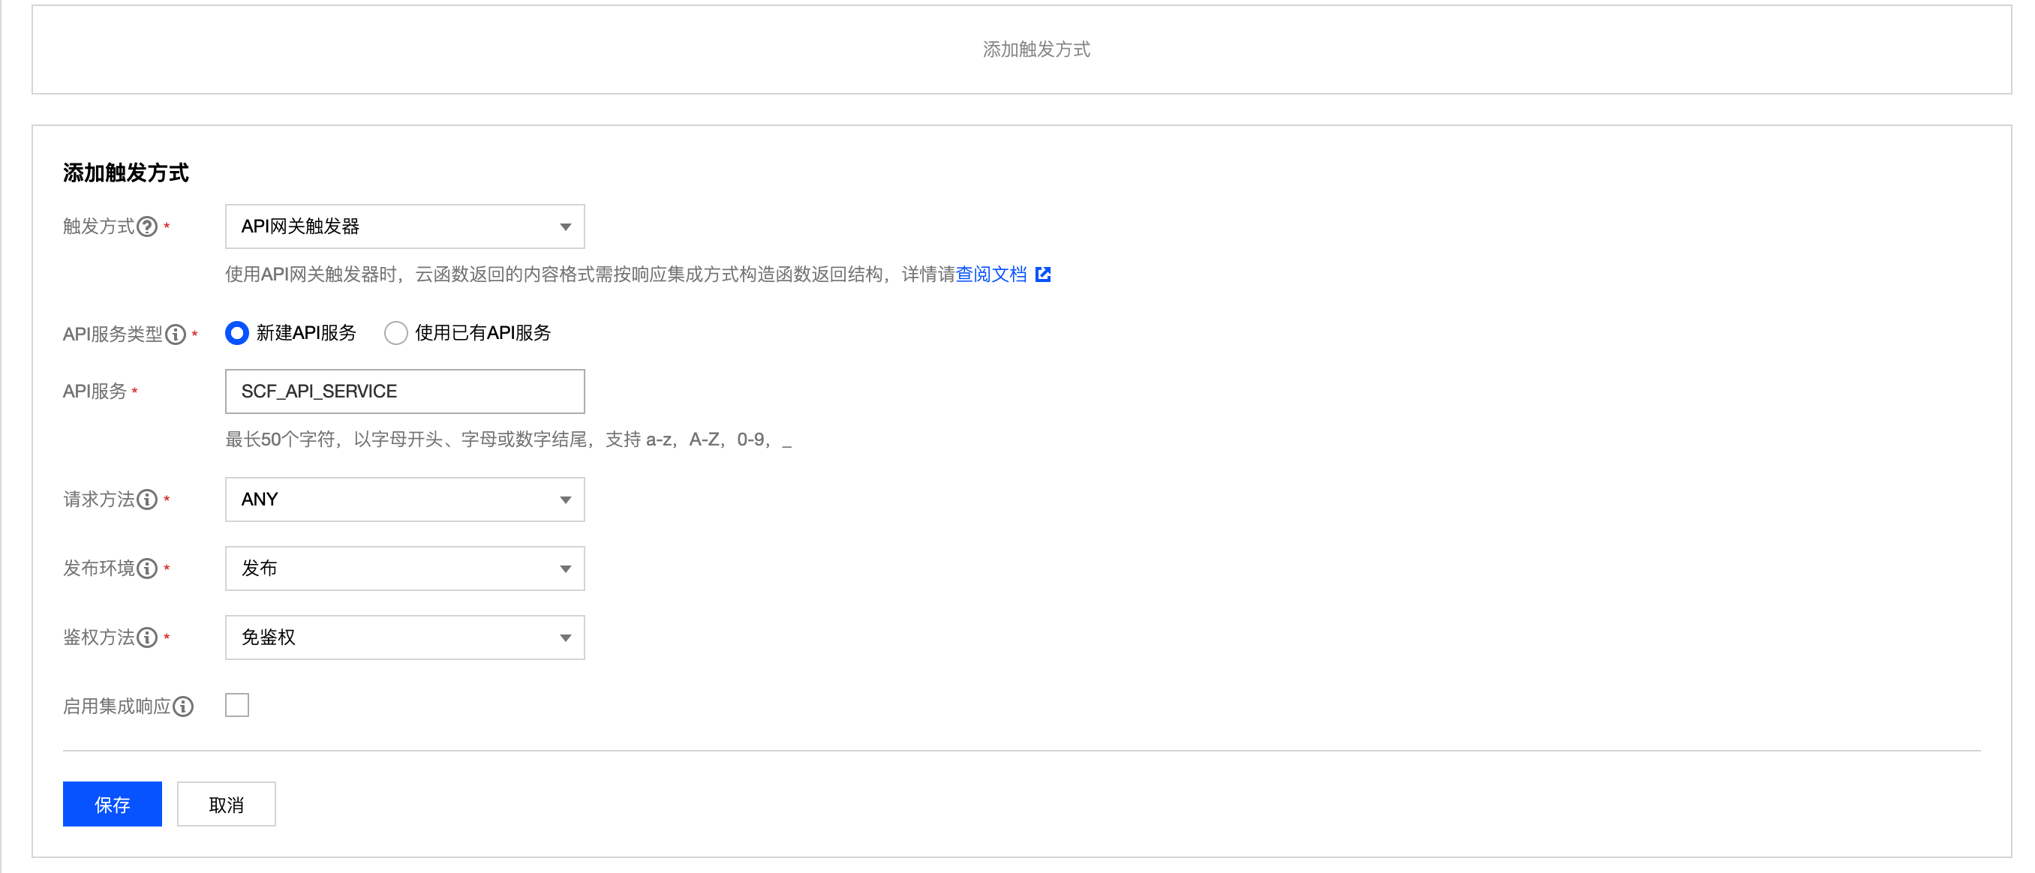Click the 取消 button
This screenshot has height=873, width=2035.
pyautogui.click(x=226, y=804)
